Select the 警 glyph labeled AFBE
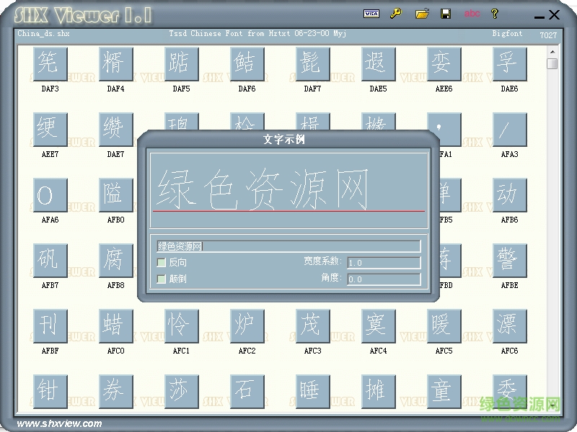Screen dimensions: 577x432 tap(509, 260)
